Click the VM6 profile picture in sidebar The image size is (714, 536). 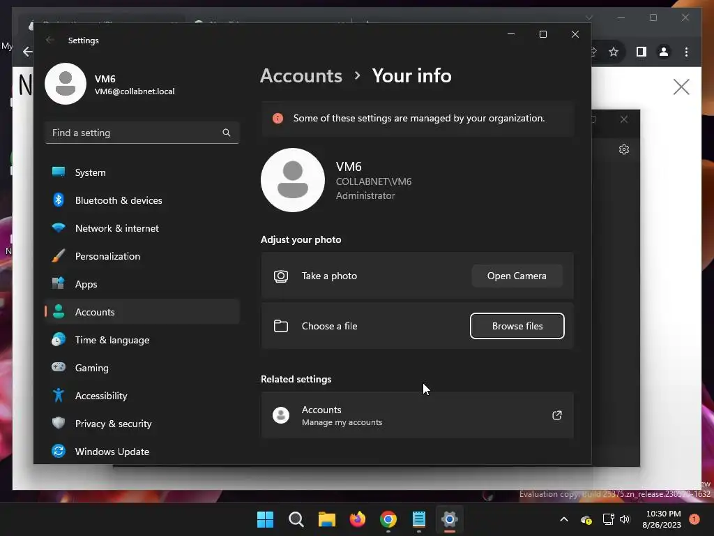coord(66,84)
